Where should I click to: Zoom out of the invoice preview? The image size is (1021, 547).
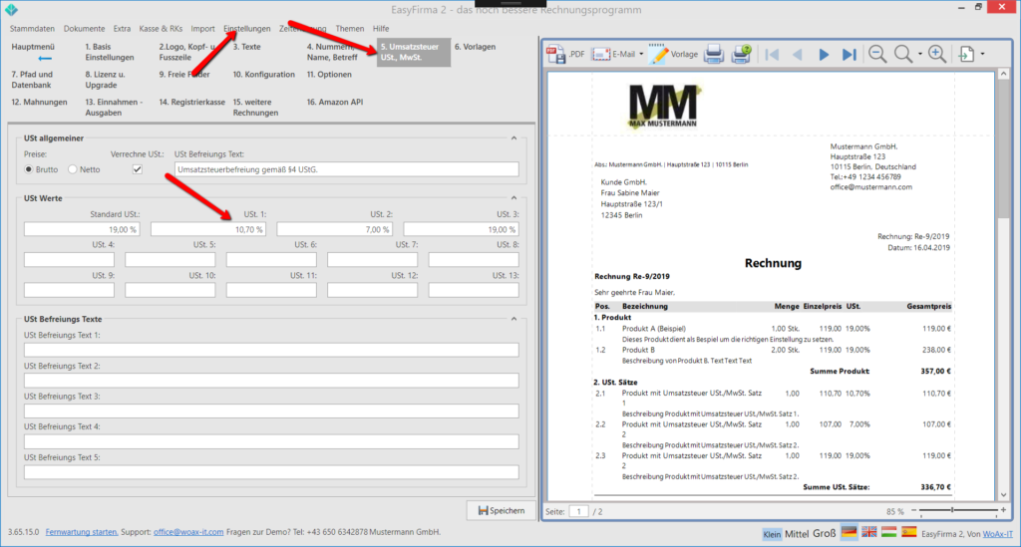877,54
